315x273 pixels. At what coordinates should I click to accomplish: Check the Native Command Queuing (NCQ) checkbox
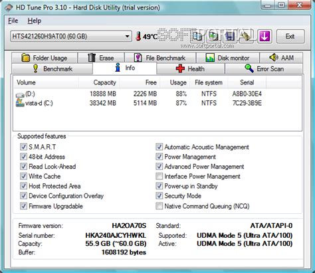point(159,206)
